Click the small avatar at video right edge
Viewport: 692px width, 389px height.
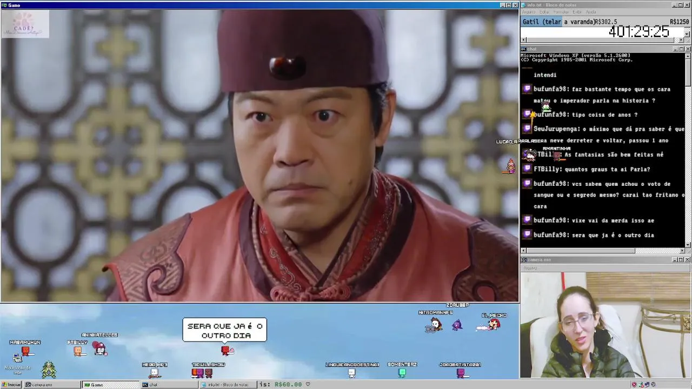coord(510,166)
